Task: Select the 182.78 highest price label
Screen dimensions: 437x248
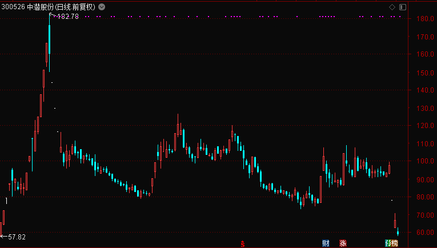Action: pos(68,17)
